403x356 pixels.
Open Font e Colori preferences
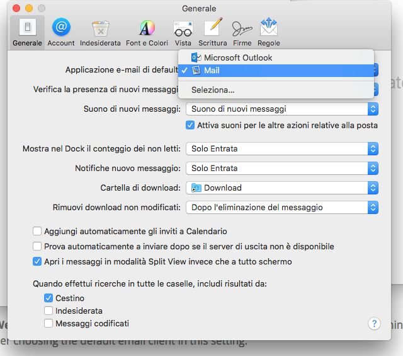click(x=147, y=32)
